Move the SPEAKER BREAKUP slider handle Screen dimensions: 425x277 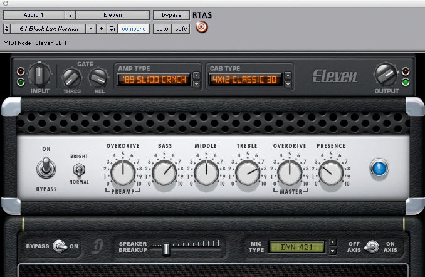point(166,249)
